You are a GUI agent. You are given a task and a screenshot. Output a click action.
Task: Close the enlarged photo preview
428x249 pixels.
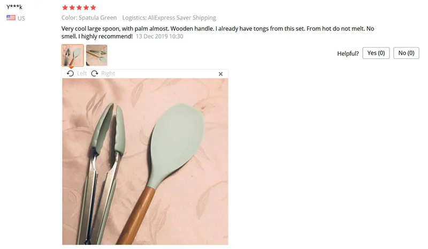click(220, 74)
